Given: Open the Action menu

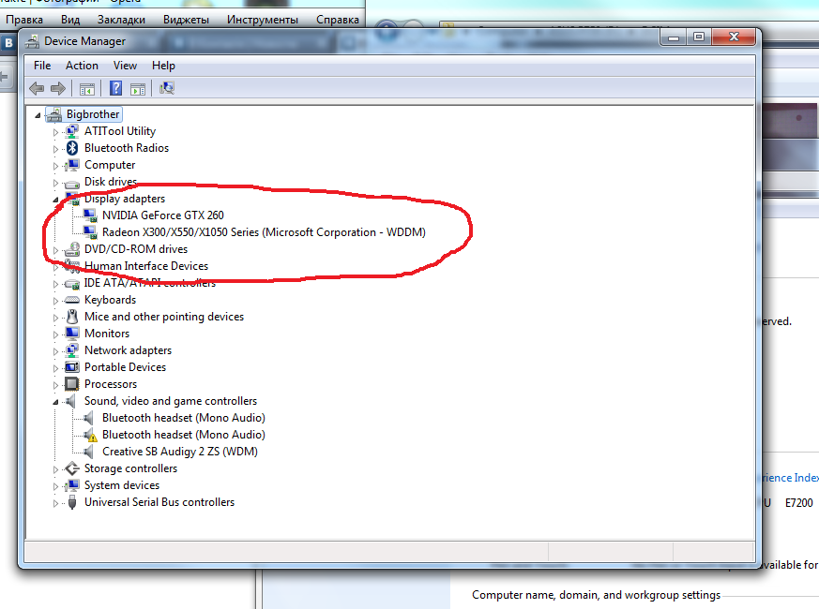Looking at the screenshot, I should [x=82, y=66].
